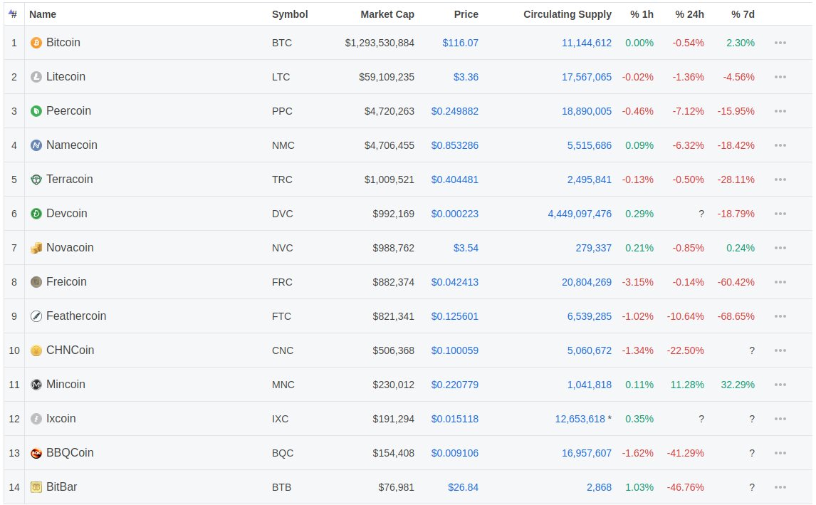This screenshot has height=505, width=816.
Task: Open the more options menu for Feathercoin
Action: coord(780,316)
